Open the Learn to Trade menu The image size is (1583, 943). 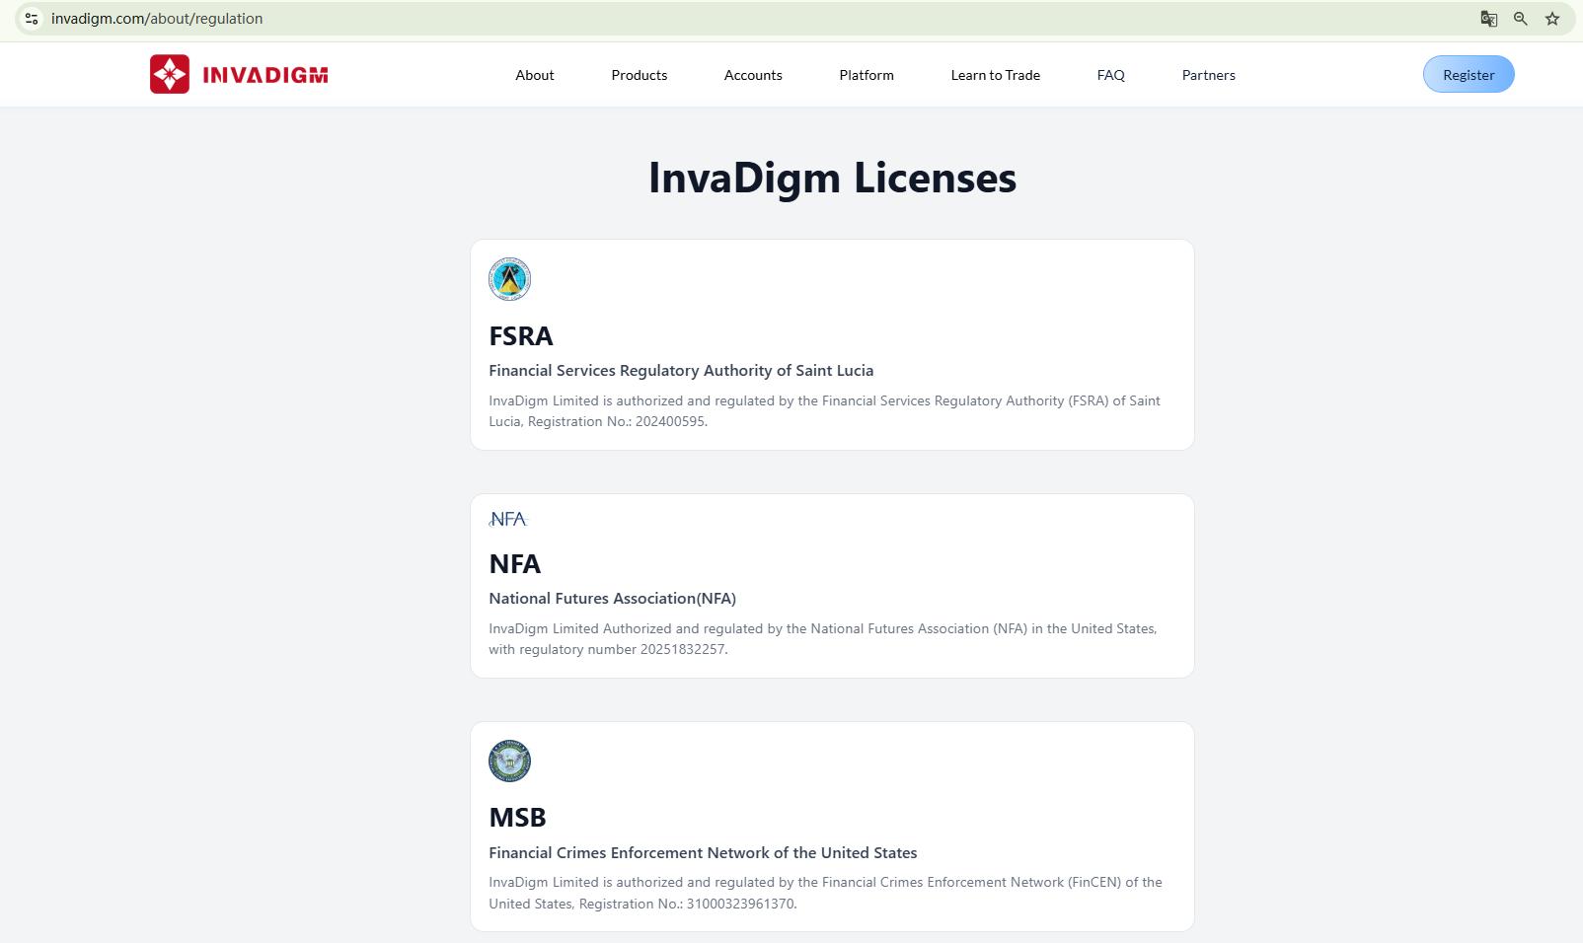[x=996, y=75]
